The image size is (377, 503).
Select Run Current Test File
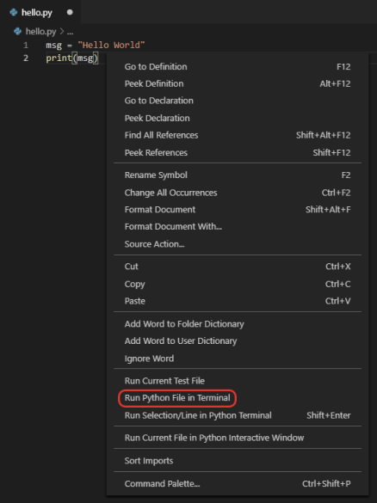(x=238, y=381)
